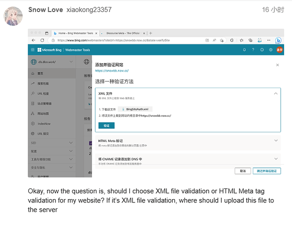This screenshot has height=231, width=292.
Task: Open a new browser tab with plus icon
Action: click(x=151, y=33)
